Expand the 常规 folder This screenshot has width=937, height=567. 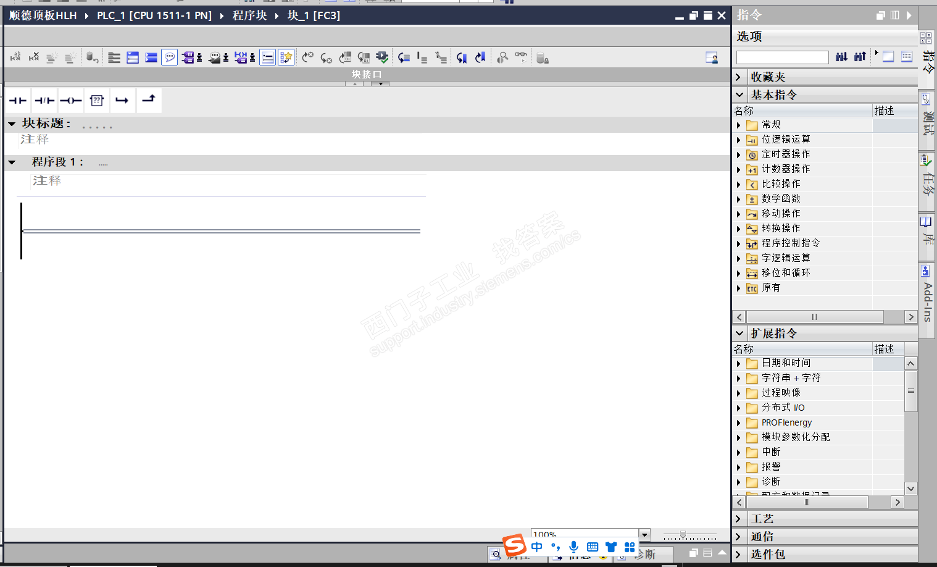tap(739, 125)
